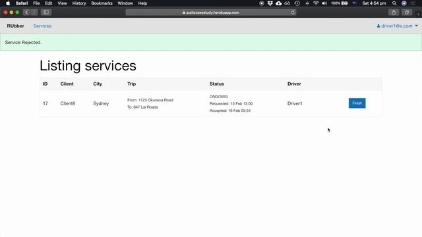Click the Requested: 15 Feb 13:00 text
Screen dimensions: 422x237
pos(231,103)
